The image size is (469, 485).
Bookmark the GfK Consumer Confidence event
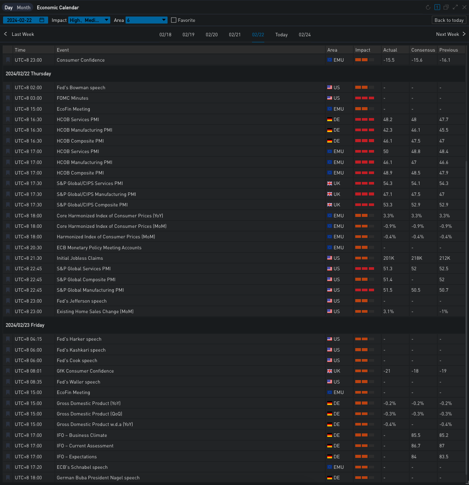point(8,371)
